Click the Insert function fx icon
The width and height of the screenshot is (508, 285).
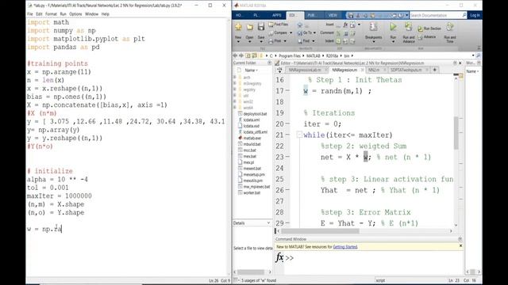[345, 25]
